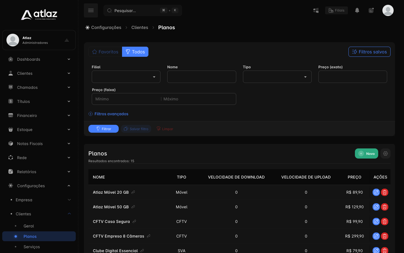Collapse the Configurações sidebar menu
This screenshot has width=404, height=253.
[39, 186]
